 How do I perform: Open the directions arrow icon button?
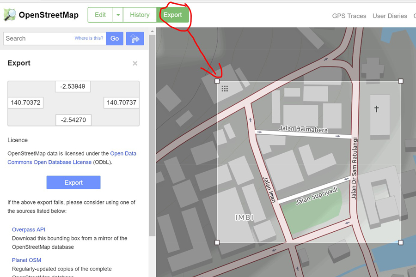pyautogui.click(x=135, y=39)
